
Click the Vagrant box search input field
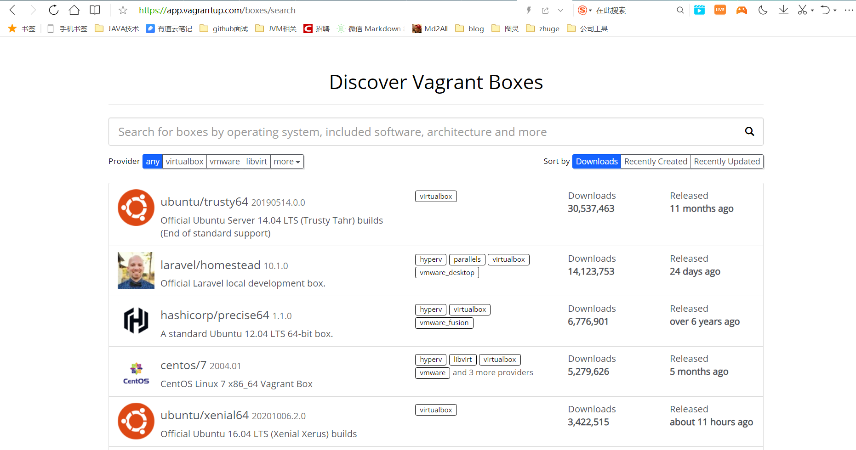423,132
